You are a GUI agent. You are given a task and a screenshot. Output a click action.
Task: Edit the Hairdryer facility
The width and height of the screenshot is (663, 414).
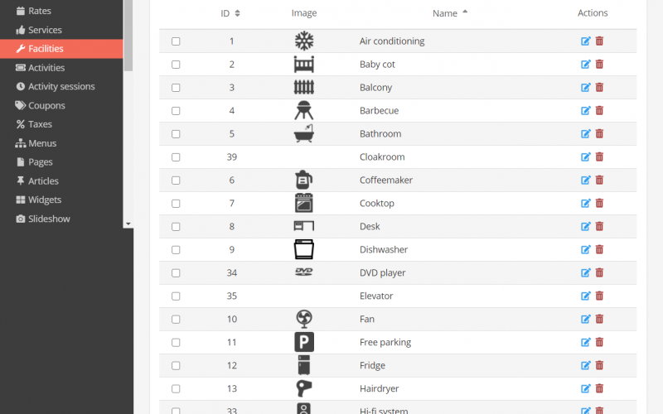[586, 388]
